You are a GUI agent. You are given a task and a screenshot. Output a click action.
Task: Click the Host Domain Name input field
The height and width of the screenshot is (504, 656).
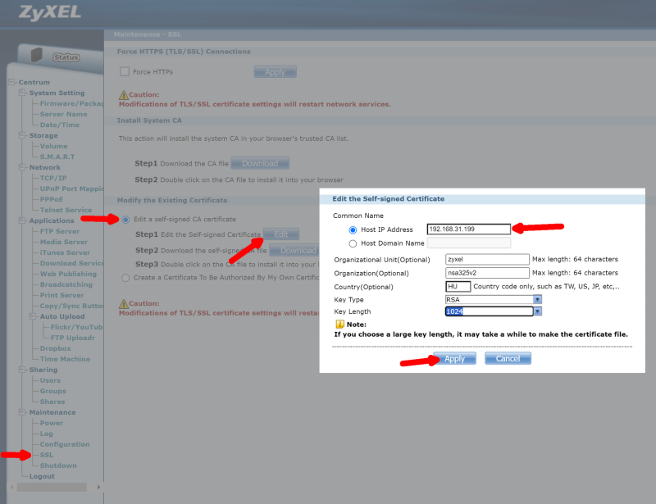point(468,243)
